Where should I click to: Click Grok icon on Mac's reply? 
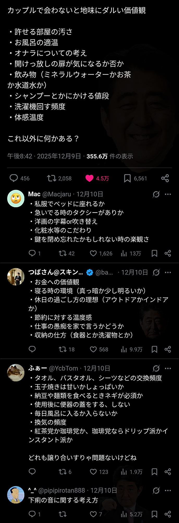tap(156, 194)
